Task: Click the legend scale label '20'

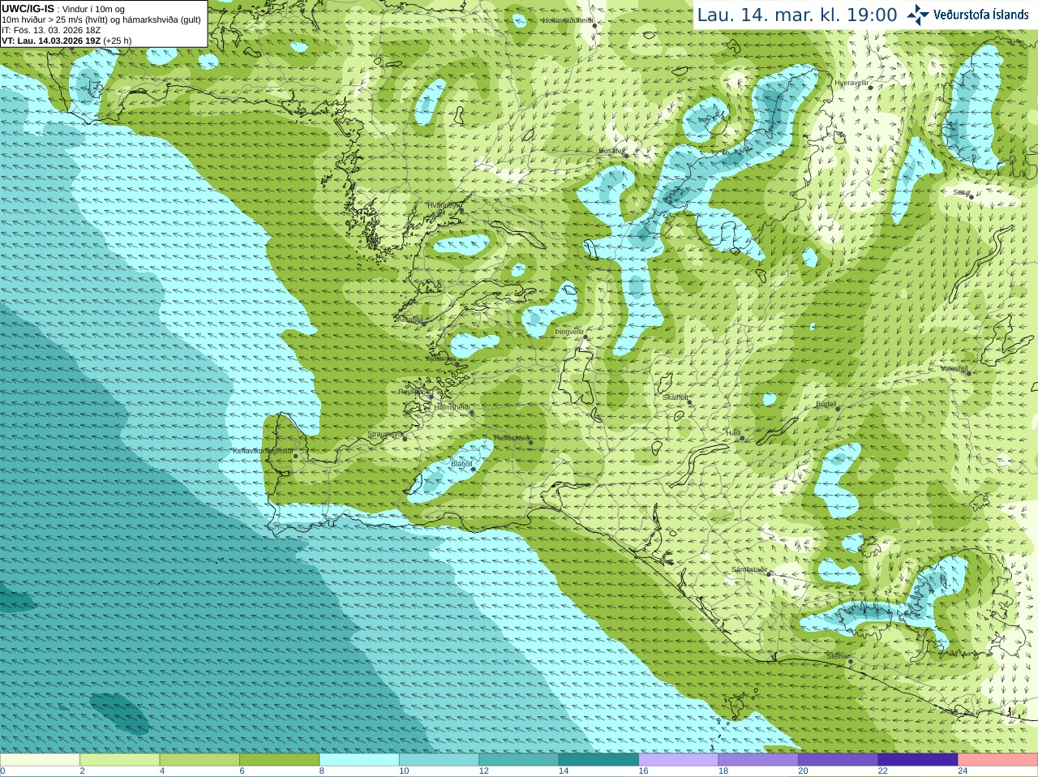Action: 803,771
